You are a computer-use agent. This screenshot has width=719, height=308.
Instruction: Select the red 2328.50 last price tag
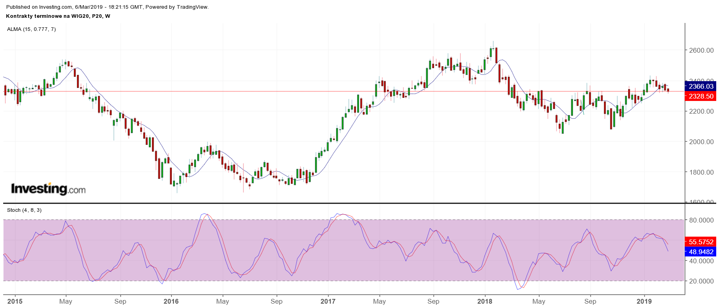[701, 96]
